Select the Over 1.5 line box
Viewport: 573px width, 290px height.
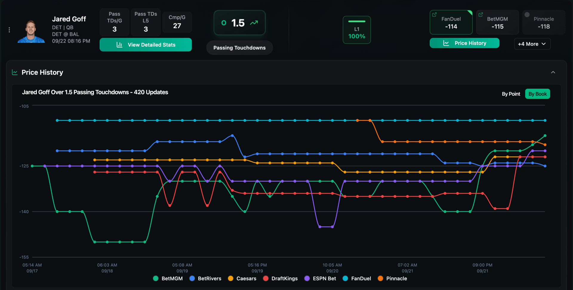click(239, 23)
